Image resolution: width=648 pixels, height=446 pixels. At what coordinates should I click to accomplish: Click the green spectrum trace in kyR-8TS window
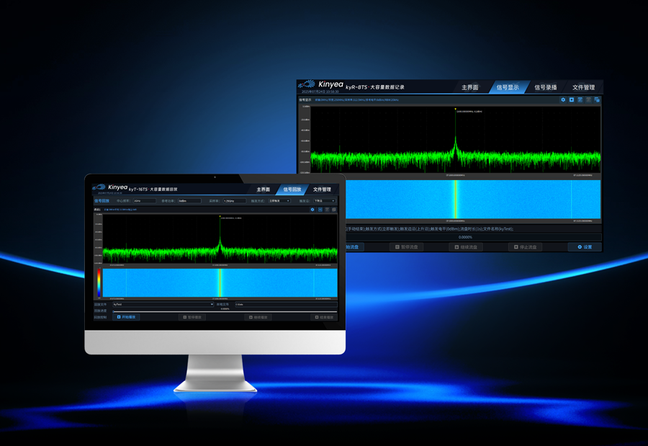[x=456, y=159]
